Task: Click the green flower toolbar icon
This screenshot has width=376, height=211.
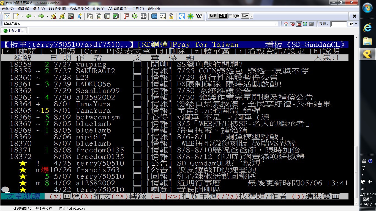Action: click(190, 16)
